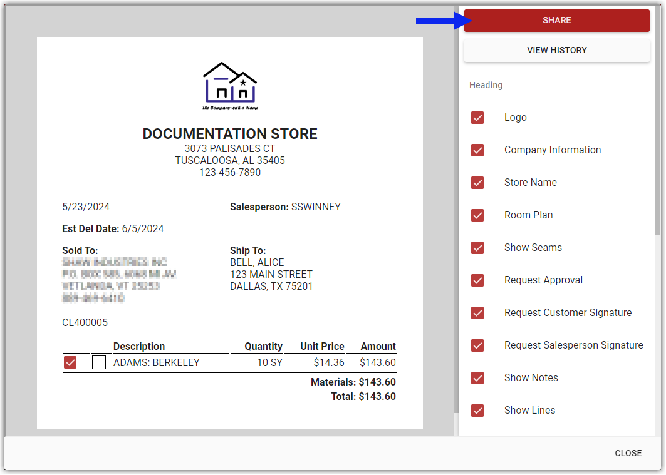Disable Request Salesperson Signature checkbox
The image size is (666, 475).
coord(477,345)
